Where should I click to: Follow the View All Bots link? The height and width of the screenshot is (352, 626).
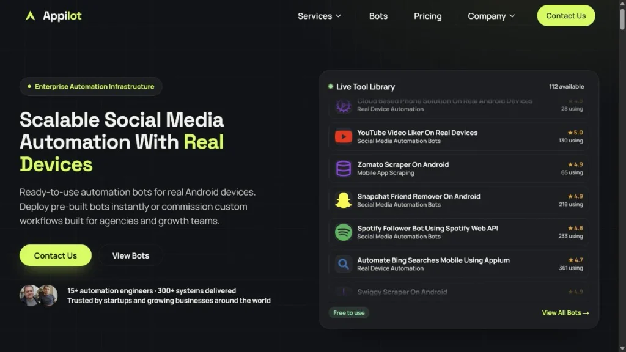pos(565,312)
